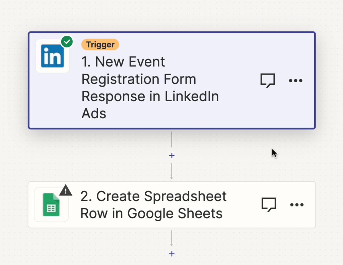Click the LinkedIn Ads app icon
Screen dimensions: 343x265
52,55
